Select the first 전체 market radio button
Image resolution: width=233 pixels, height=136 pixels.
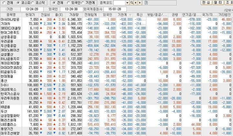pyautogui.click(x=4, y=3)
